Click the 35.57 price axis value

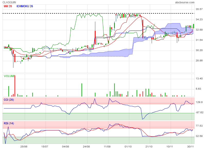click(199, 9)
